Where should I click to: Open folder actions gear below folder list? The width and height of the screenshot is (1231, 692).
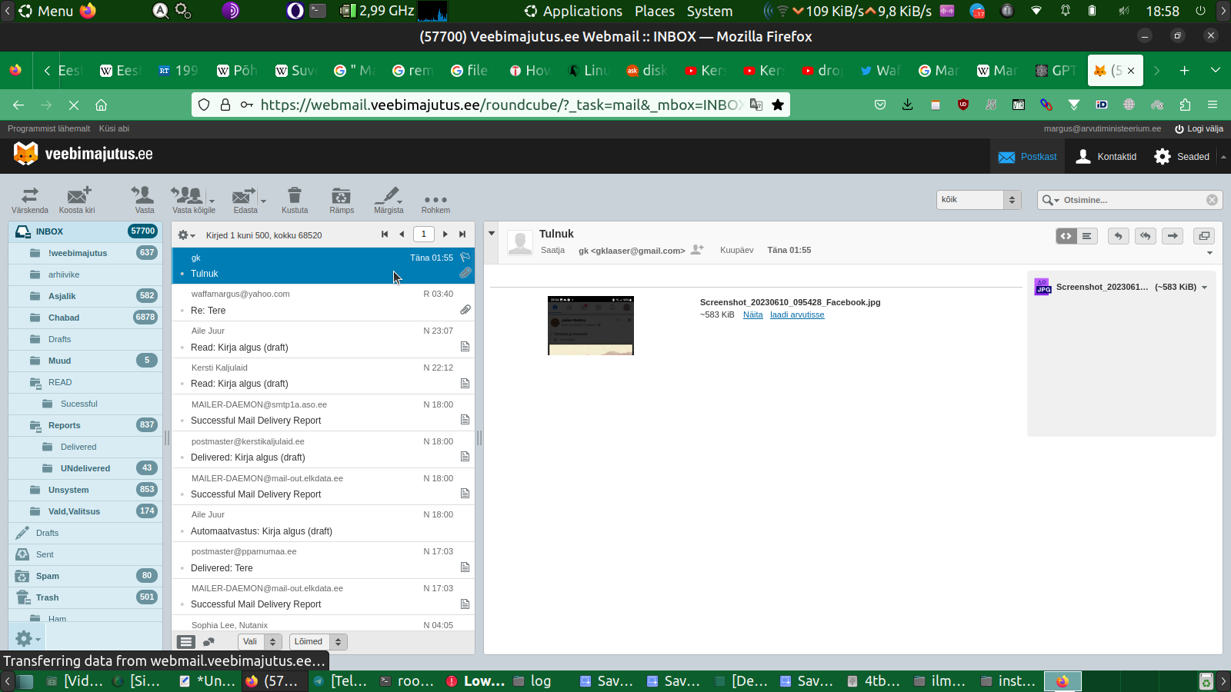pos(28,638)
